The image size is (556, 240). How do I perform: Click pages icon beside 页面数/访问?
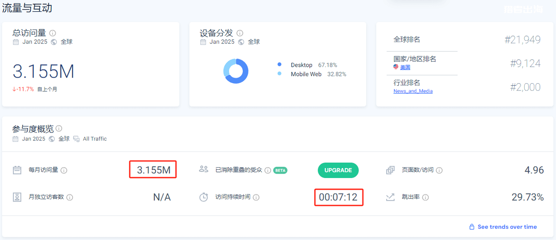tap(391, 170)
